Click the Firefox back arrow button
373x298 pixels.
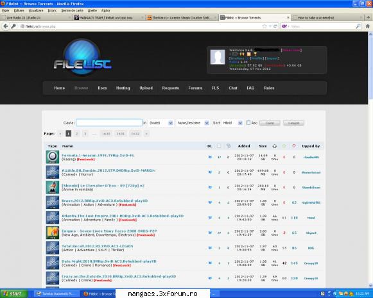pyautogui.click(x=6, y=26)
